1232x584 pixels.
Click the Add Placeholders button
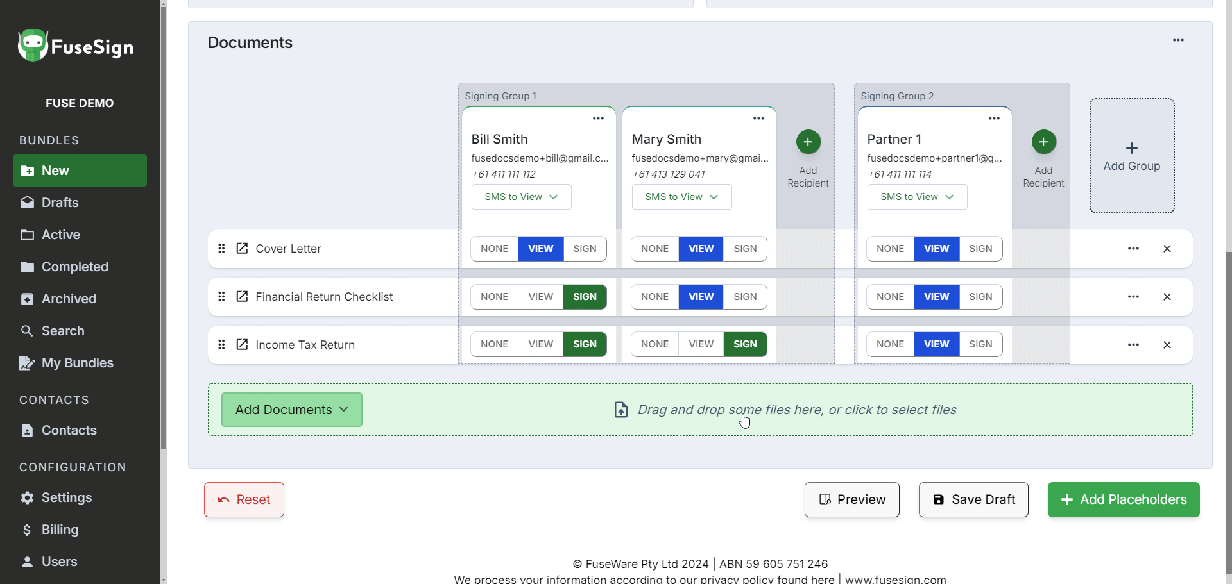coord(1123,499)
